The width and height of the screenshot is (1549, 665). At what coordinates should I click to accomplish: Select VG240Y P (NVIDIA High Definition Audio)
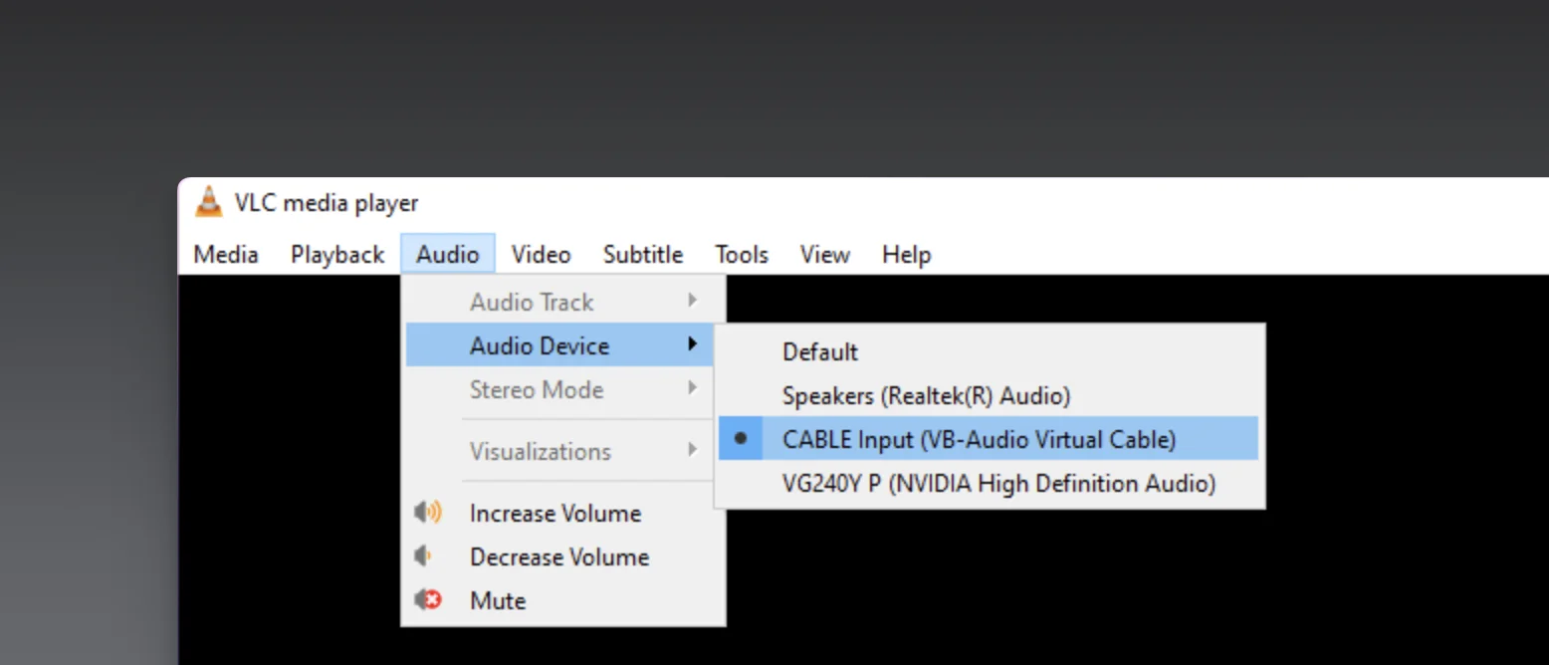pos(989,483)
